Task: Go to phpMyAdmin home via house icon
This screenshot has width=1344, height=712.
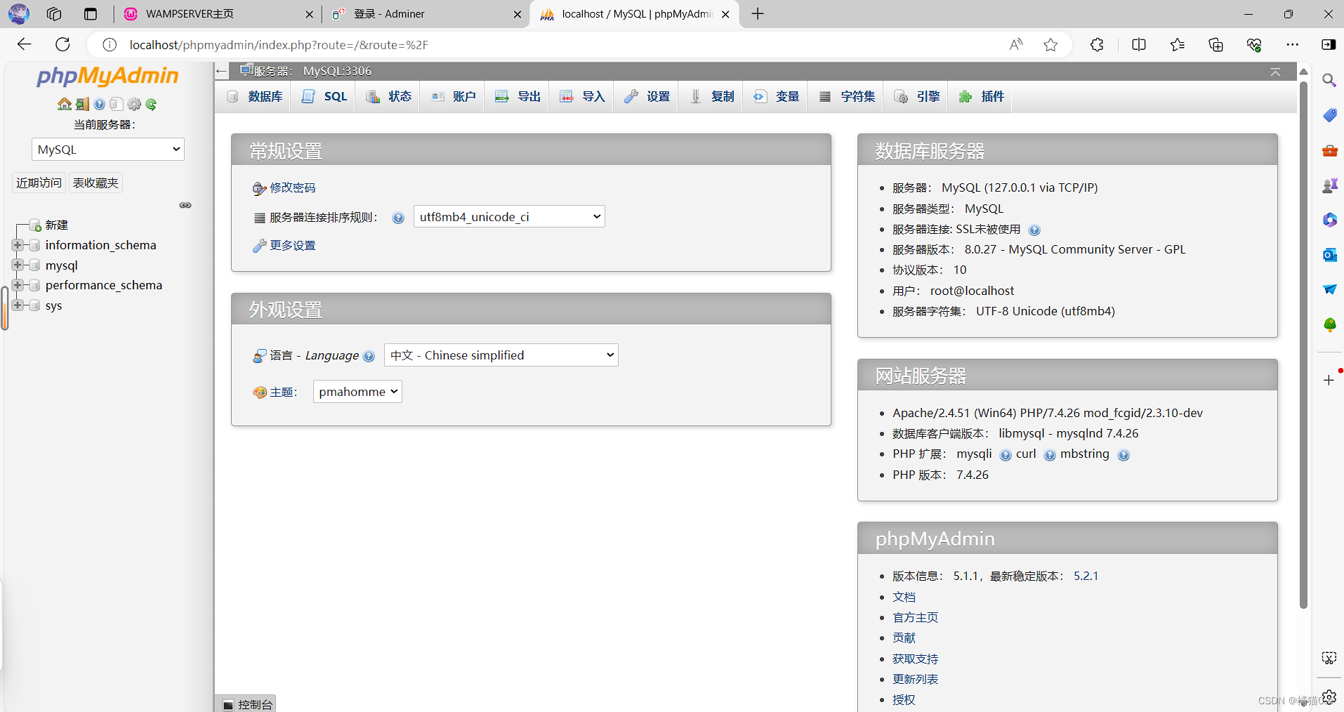Action: pos(64,105)
